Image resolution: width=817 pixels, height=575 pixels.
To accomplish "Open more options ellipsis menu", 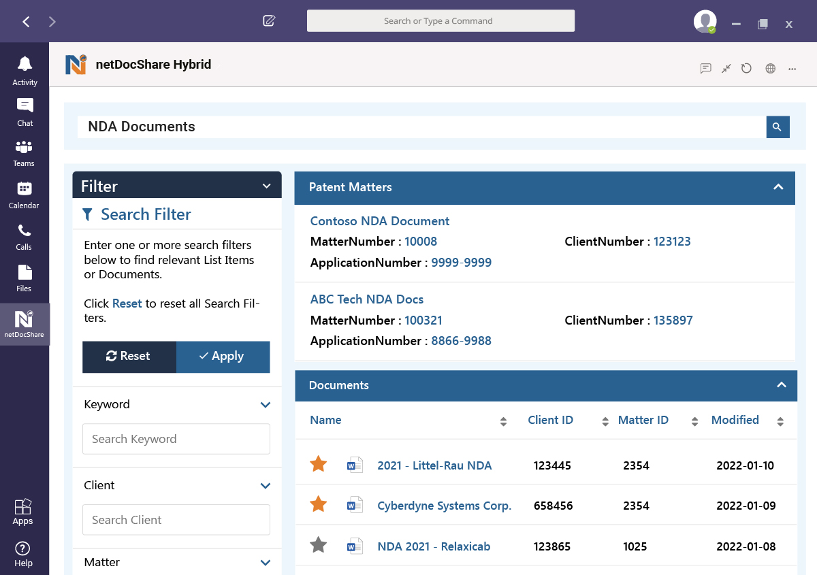I will pos(792,69).
